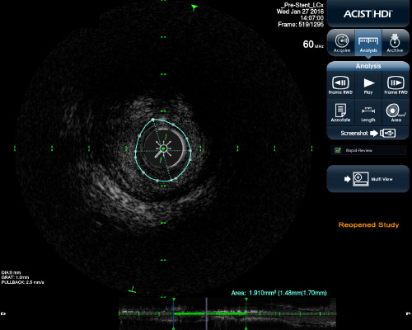Viewport: 412px width, 330px height.
Task: Click the blue pullback bookmark line
Action: tap(173, 313)
